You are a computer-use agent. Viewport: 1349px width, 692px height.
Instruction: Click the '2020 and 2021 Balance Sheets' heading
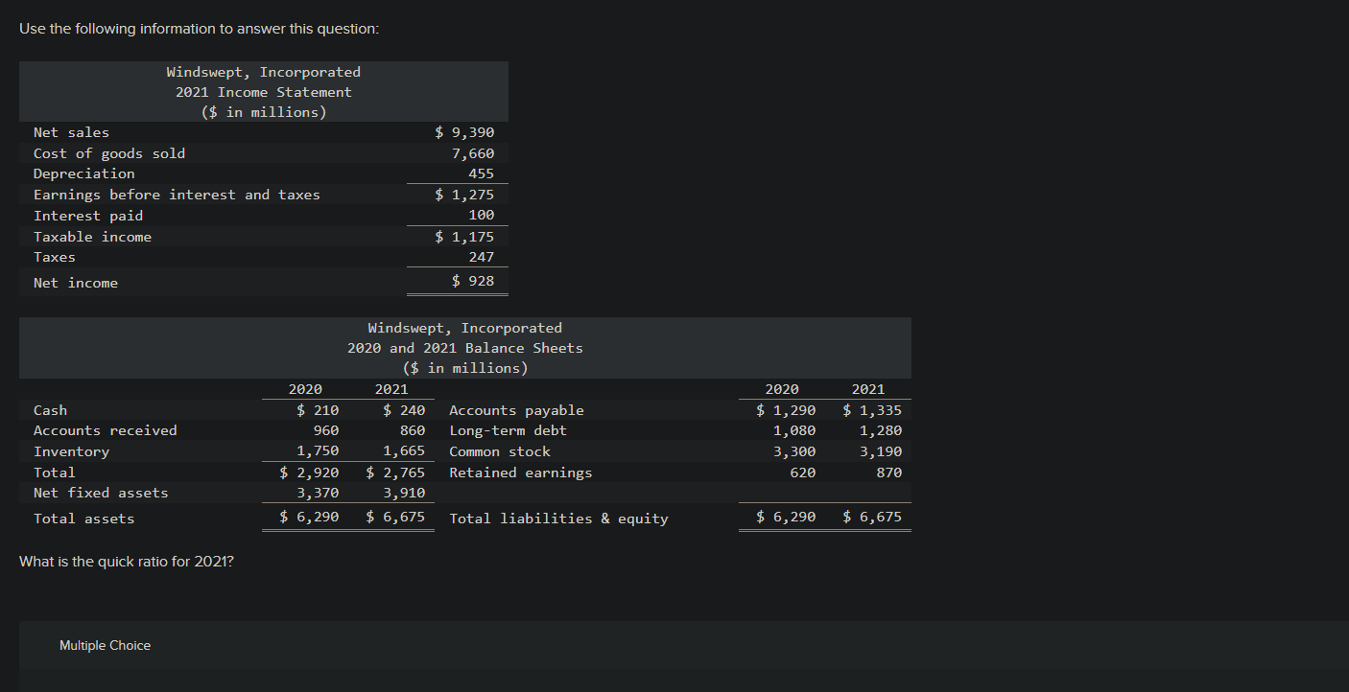(465, 348)
